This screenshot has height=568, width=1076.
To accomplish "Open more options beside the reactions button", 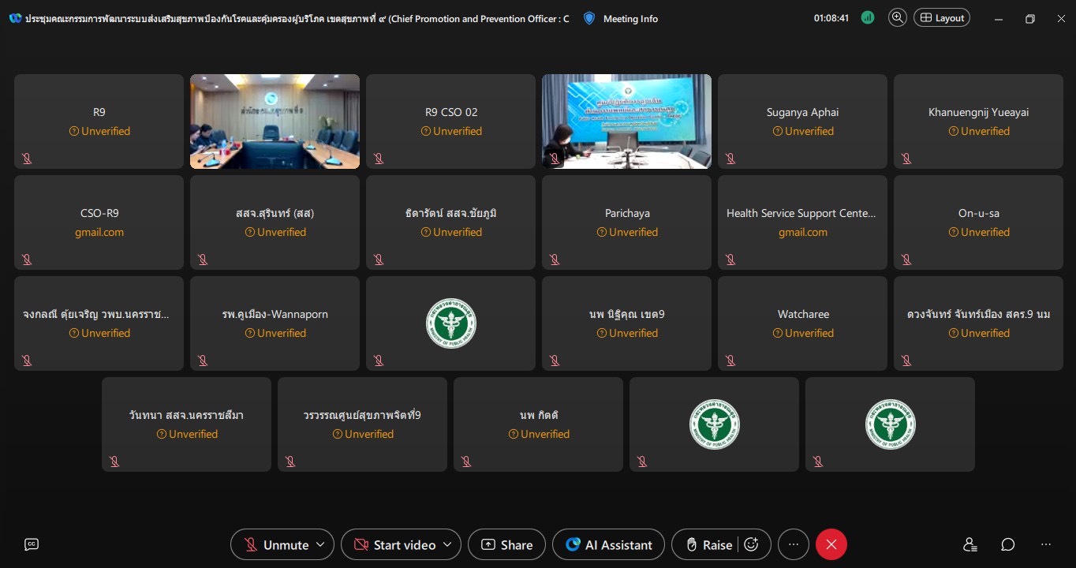I will (x=794, y=544).
